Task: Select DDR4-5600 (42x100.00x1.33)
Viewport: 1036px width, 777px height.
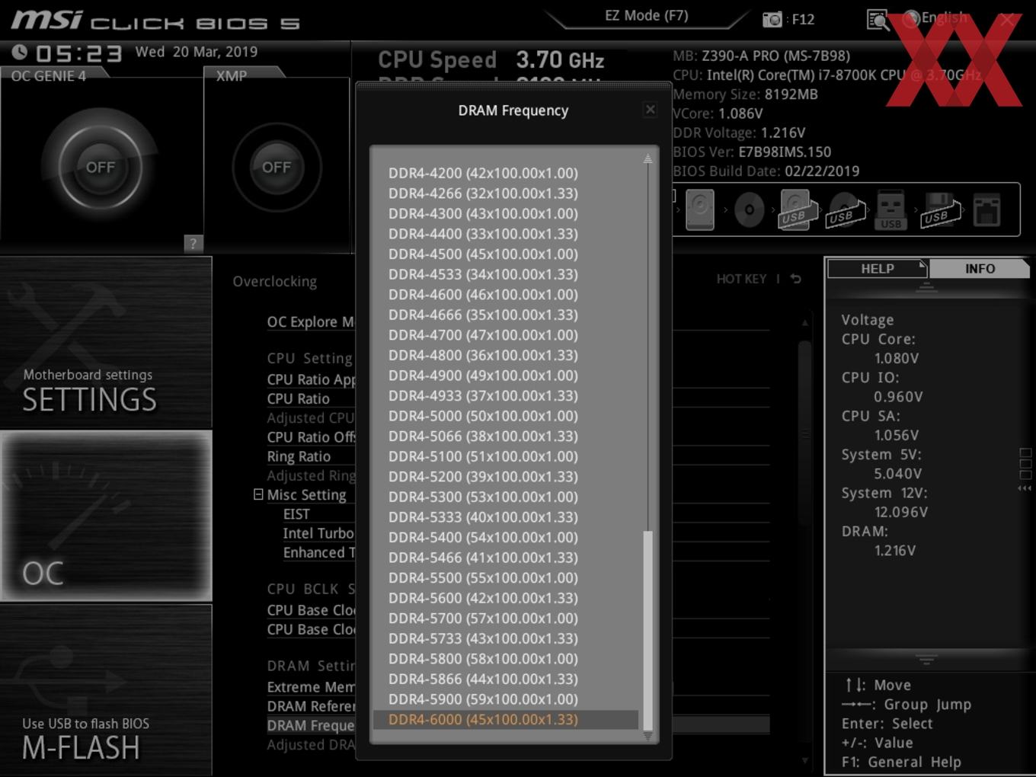Action: 483,598
